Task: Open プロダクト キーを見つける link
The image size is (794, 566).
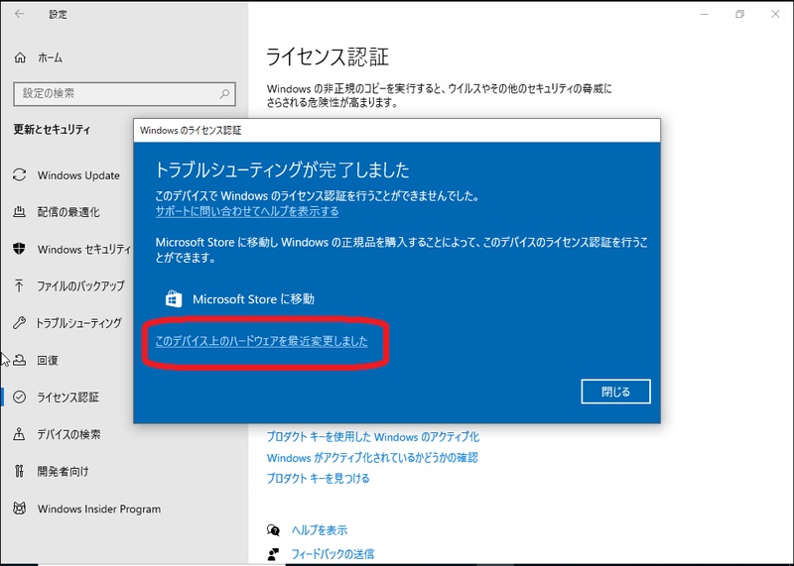Action: point(318,478)
